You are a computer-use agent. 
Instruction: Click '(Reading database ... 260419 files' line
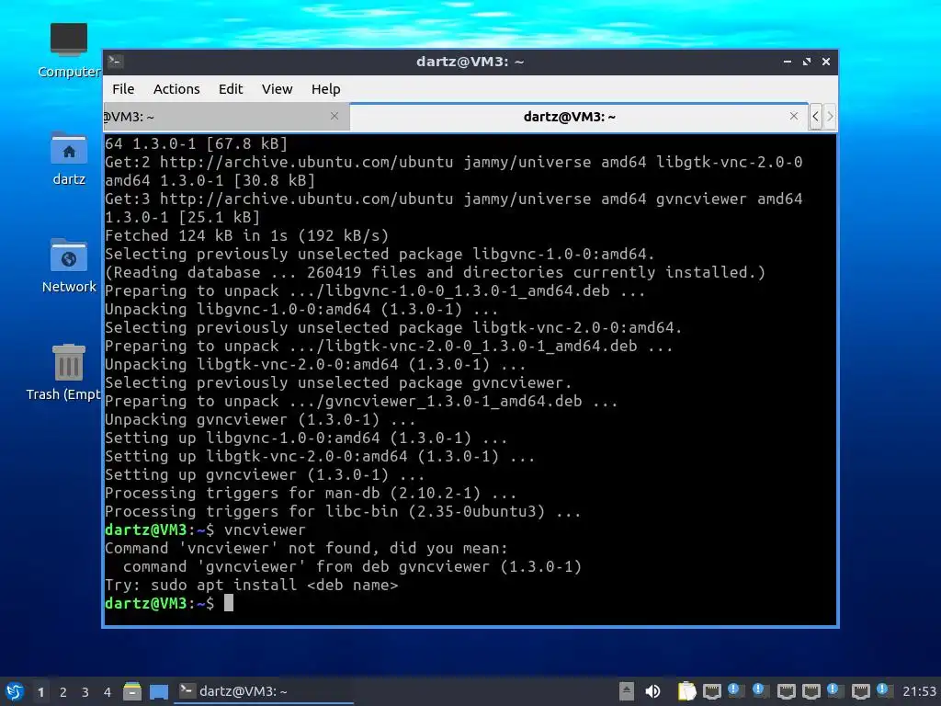point(435,272)
